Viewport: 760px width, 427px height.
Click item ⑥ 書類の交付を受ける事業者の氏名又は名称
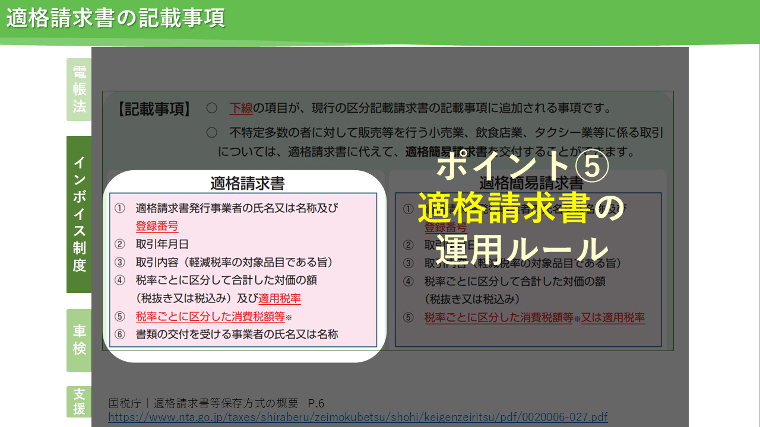(x=227, y=334)
